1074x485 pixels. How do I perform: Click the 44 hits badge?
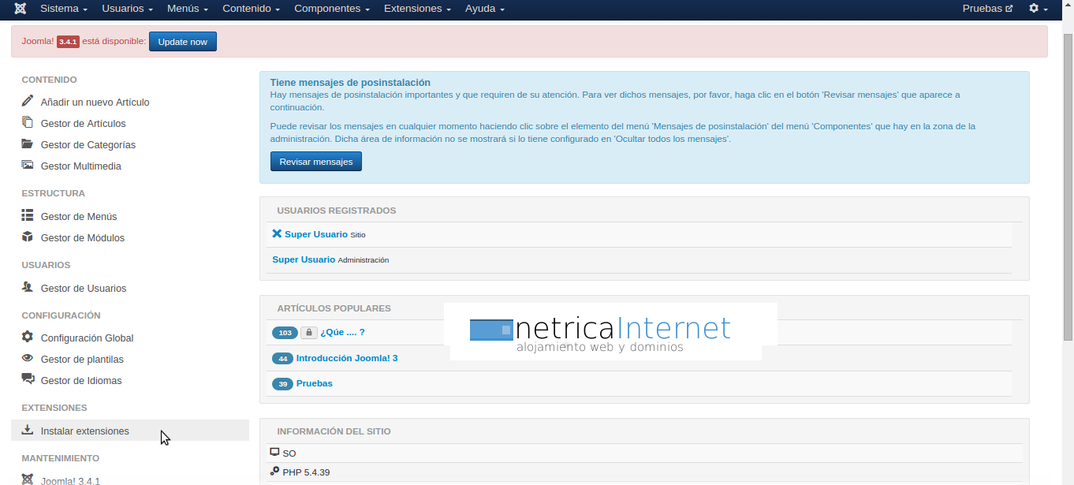[282, 358]
